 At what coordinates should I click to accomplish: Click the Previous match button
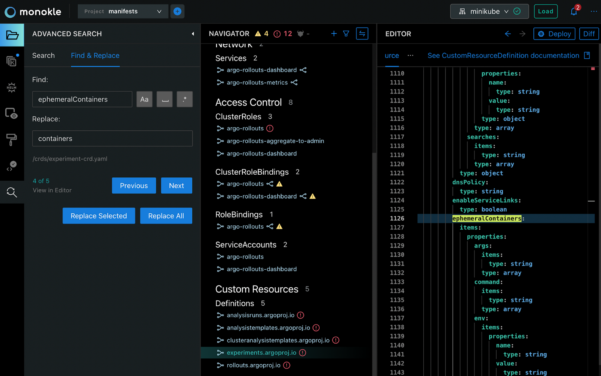click(134, 186)
